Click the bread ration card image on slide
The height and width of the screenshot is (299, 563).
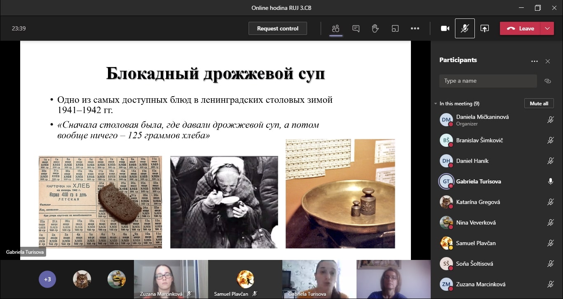click(100, 202)
